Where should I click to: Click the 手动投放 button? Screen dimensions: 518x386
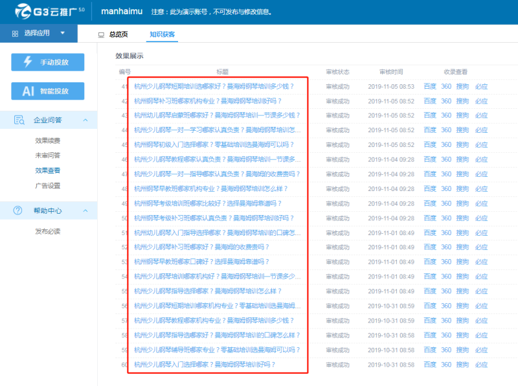tap(47, 62)
